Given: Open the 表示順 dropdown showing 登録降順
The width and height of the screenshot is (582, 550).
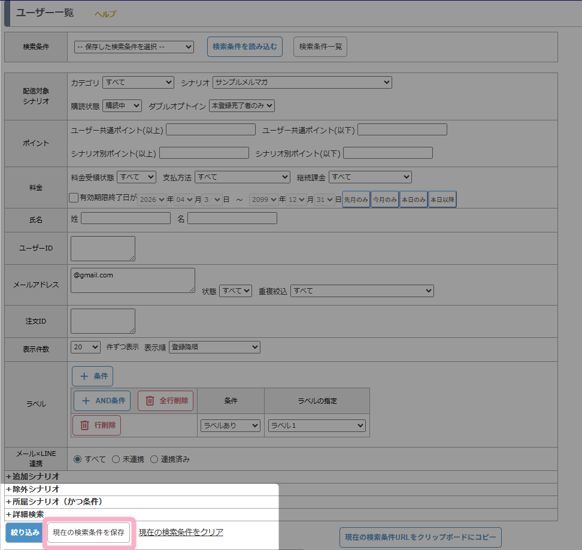Looking at the screenshot, I should point(214,347).
